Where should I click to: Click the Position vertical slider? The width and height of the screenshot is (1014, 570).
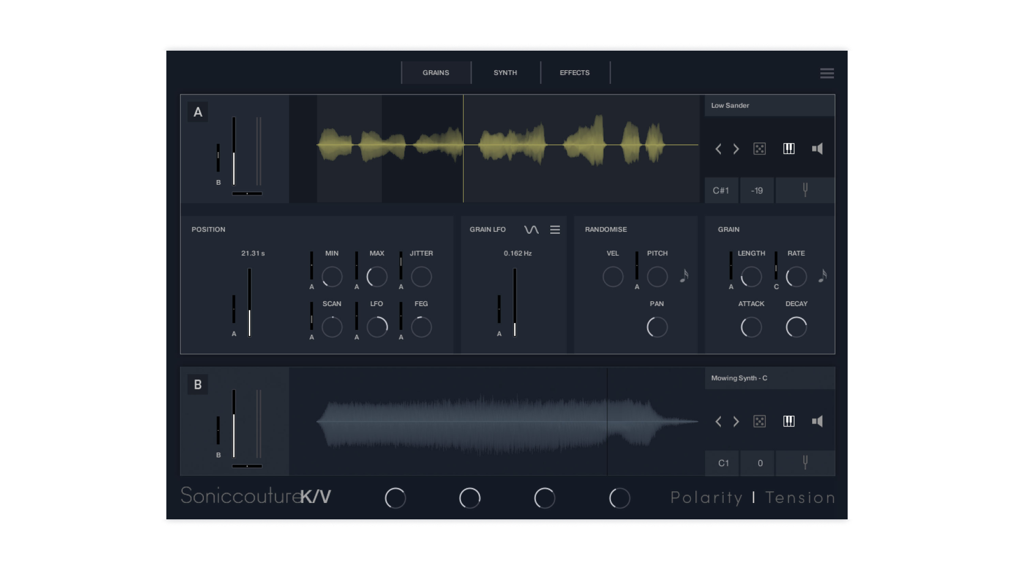tap(249, 302)
